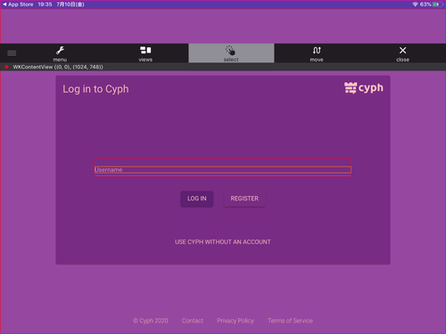Activate the move tool

point(317,53)
